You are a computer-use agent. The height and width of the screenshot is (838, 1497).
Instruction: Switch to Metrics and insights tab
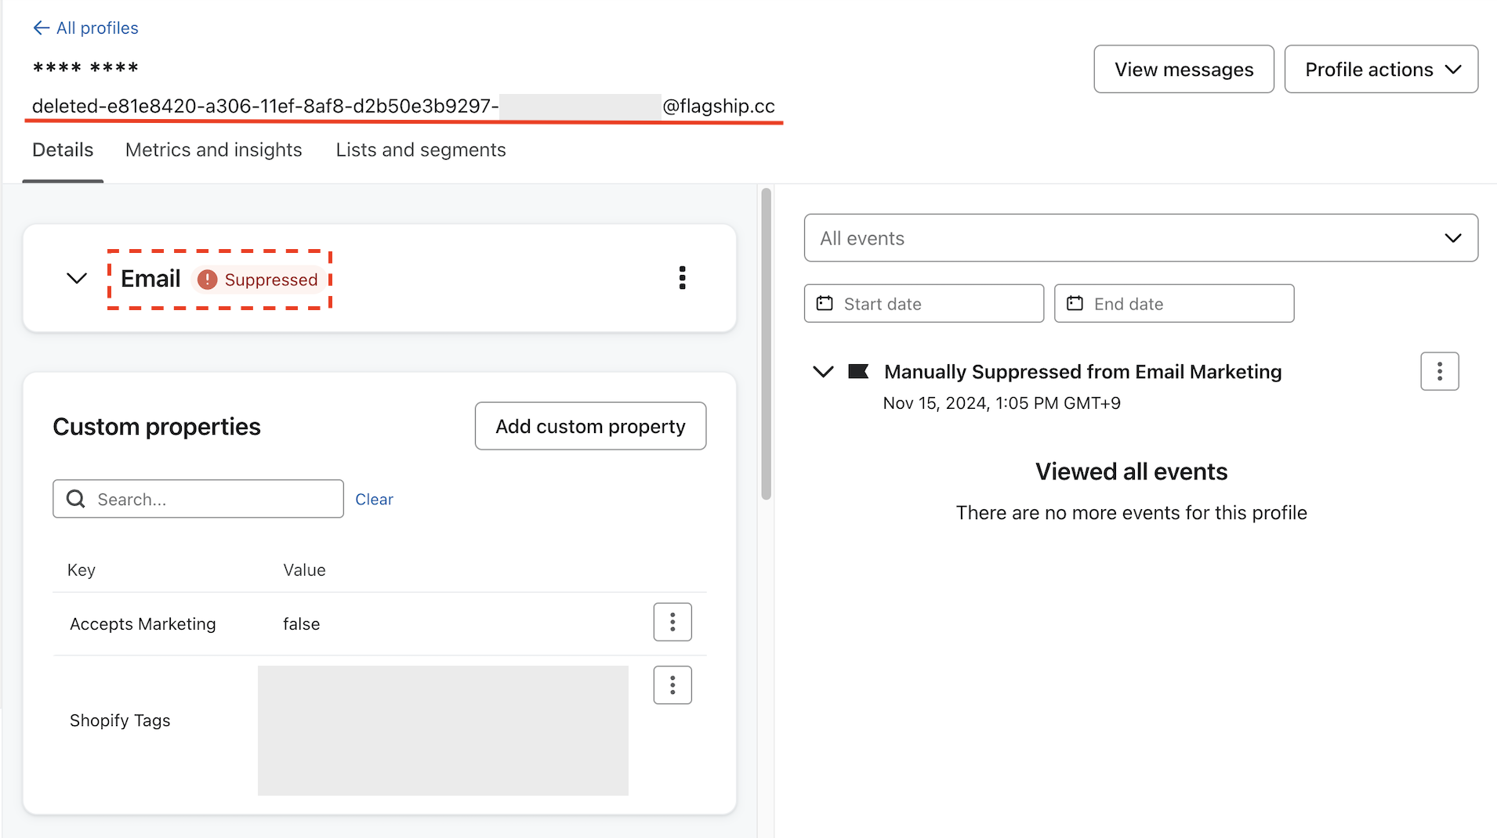coord(213,150)
